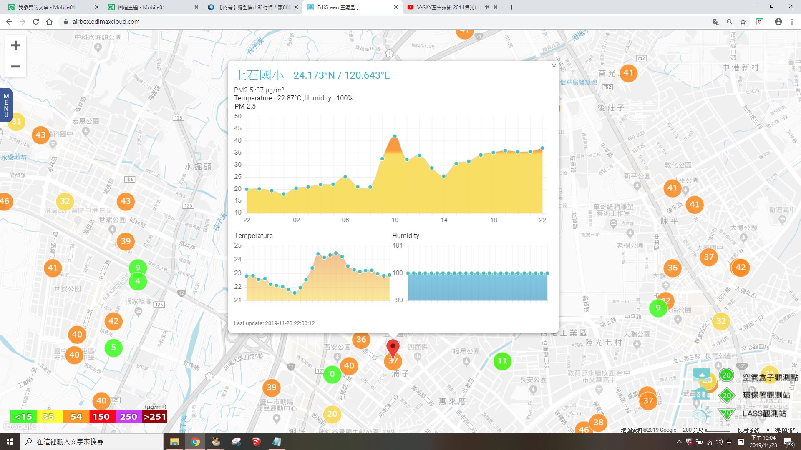Image resolution: width=801 pixels, height=450 pixels.
Task: Click the coordinates 24.173°N / 120.643°E text
Action: click(x=341, y=75)
